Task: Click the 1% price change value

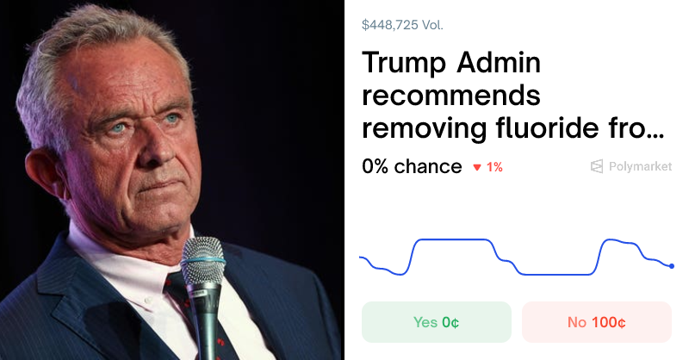Action: (495, 167)
